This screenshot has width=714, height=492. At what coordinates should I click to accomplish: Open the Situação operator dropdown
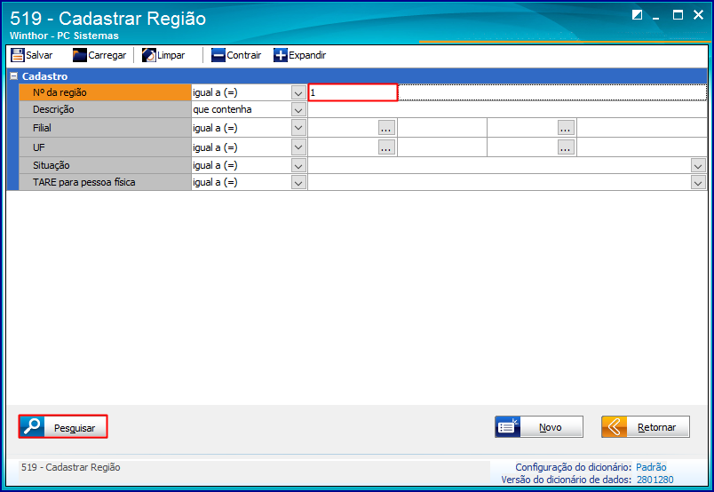(x=298, y=165)
